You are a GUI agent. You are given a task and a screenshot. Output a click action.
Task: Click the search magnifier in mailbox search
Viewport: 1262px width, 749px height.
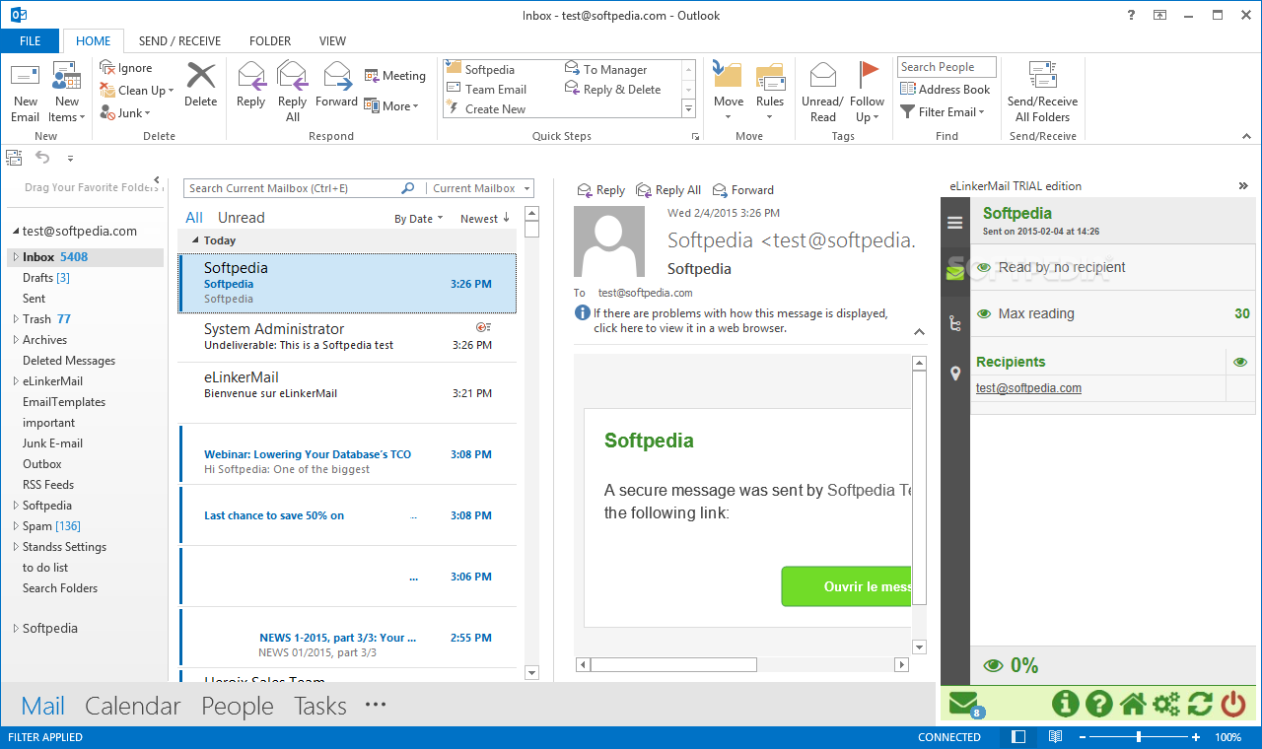pos(408,188)
